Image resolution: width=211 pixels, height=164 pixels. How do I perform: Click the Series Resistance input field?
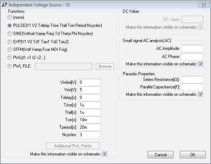(192, 80)
